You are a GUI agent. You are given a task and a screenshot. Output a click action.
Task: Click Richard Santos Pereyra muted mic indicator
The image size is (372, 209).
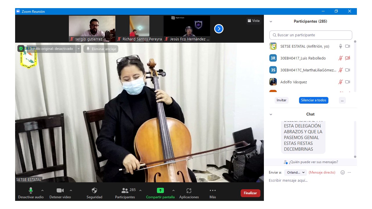click(x=119, y=39)
